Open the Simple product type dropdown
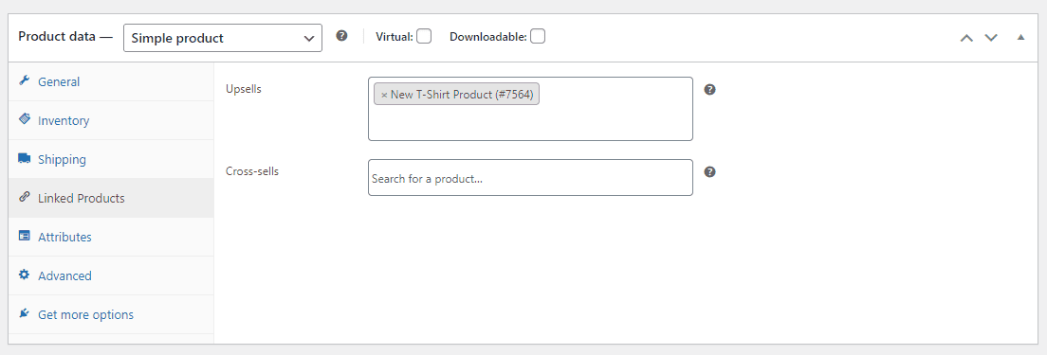Screen dimensions: 1047x355 click(223, 38)
